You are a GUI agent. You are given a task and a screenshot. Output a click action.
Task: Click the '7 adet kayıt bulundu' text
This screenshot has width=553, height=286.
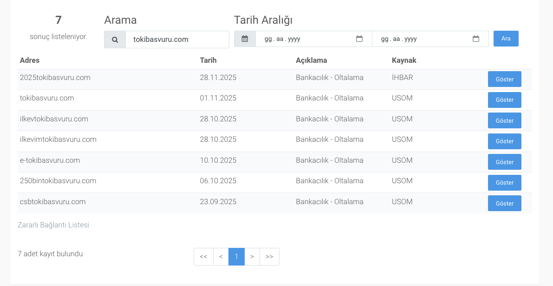click(50, 253)
